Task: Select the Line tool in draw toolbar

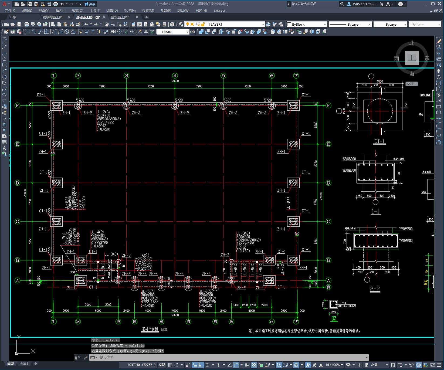Action: click(4, 41)
